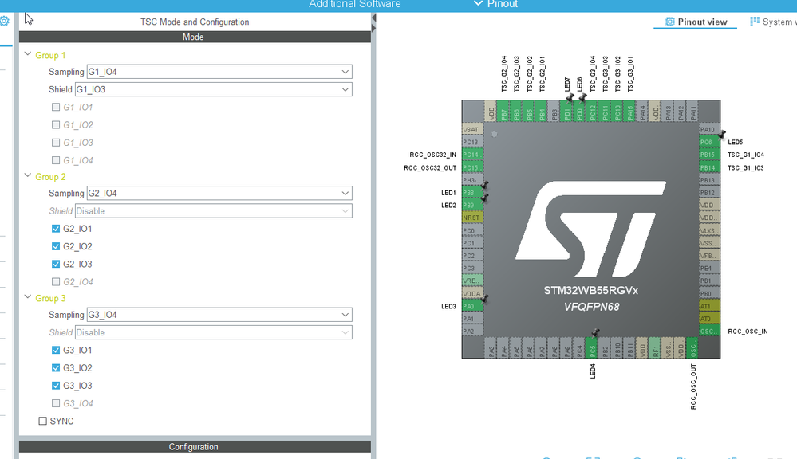Viewport: 797px width, 459px height.
Task: Open the Group 1 Sampling dropdown
Action: 219,72
